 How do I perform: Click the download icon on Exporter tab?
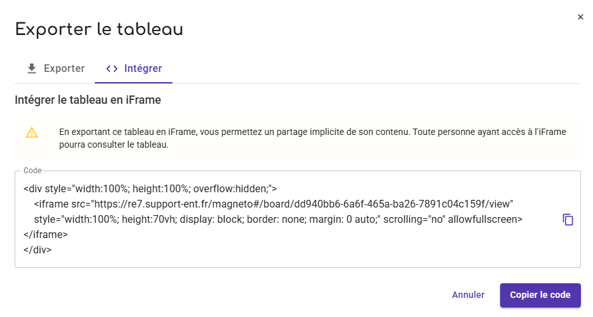coord(31,69)
